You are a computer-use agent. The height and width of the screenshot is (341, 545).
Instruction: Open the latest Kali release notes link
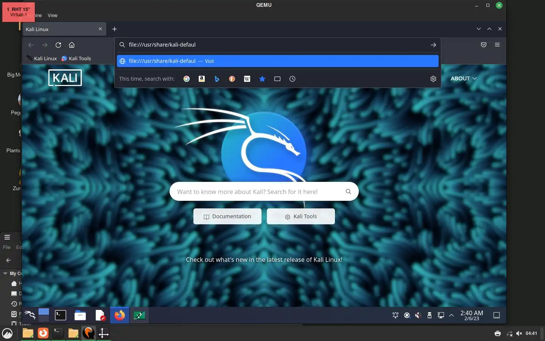click(x=264, y=260)
